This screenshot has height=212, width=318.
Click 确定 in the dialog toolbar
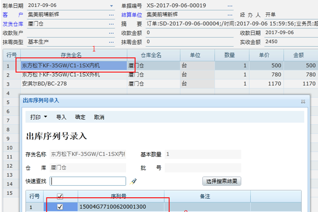tap(80, 117)
